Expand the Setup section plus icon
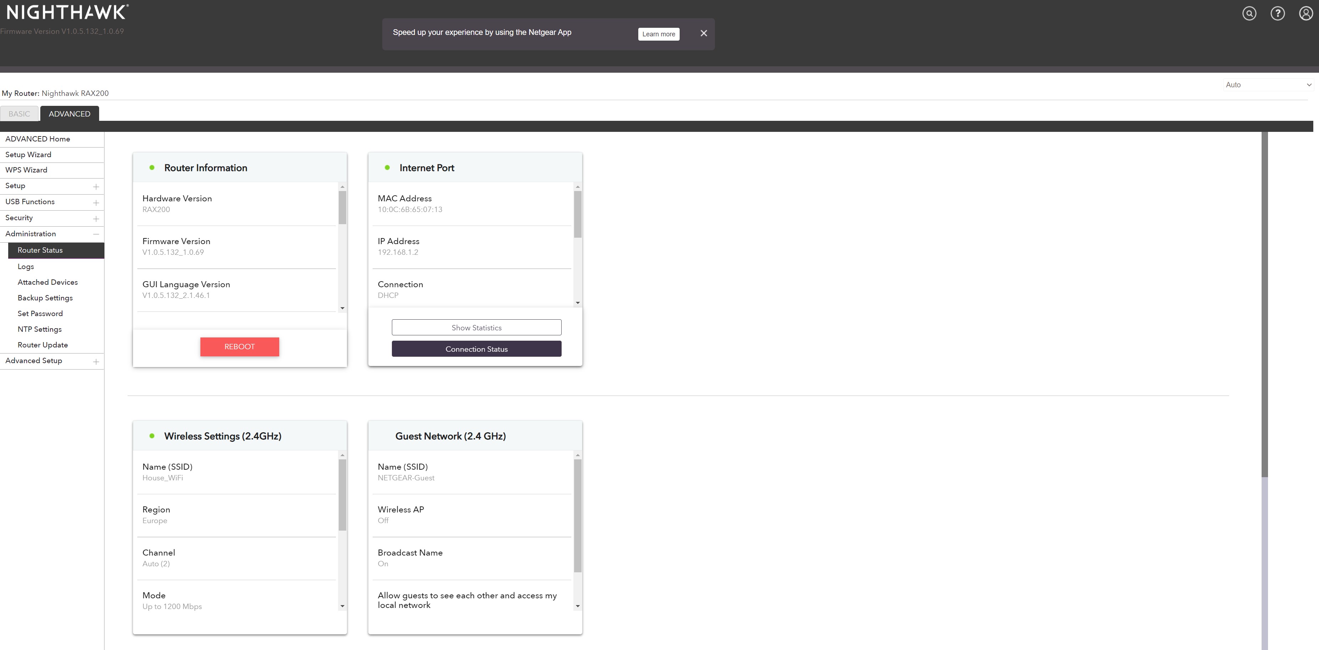This screenshot has width=1319, height=650. tap(96, 186)
